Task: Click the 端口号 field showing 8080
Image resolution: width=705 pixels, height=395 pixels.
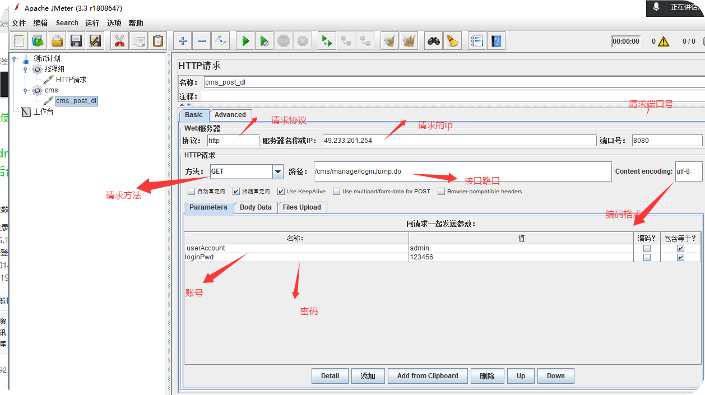Action: coord(667,140)
